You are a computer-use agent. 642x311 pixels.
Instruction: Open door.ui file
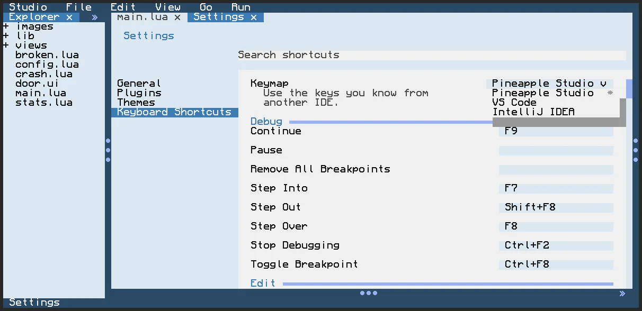[38, 84]
